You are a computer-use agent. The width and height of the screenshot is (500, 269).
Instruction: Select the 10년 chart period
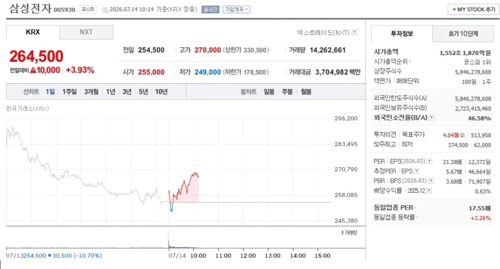[161, 92]
